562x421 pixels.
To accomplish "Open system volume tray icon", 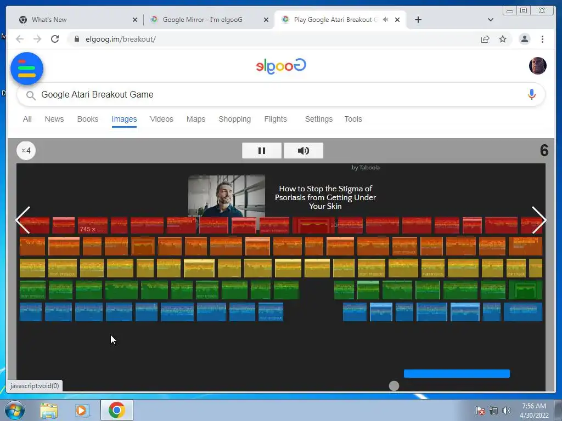I will coord(507,411).
